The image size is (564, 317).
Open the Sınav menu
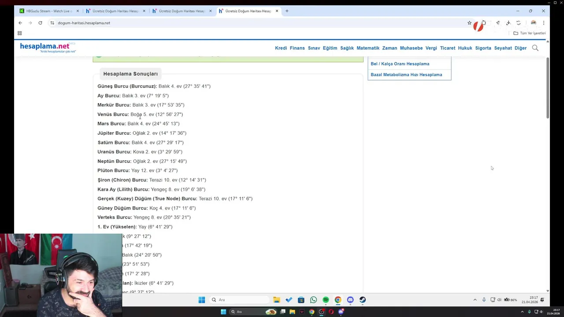(314, 48)
